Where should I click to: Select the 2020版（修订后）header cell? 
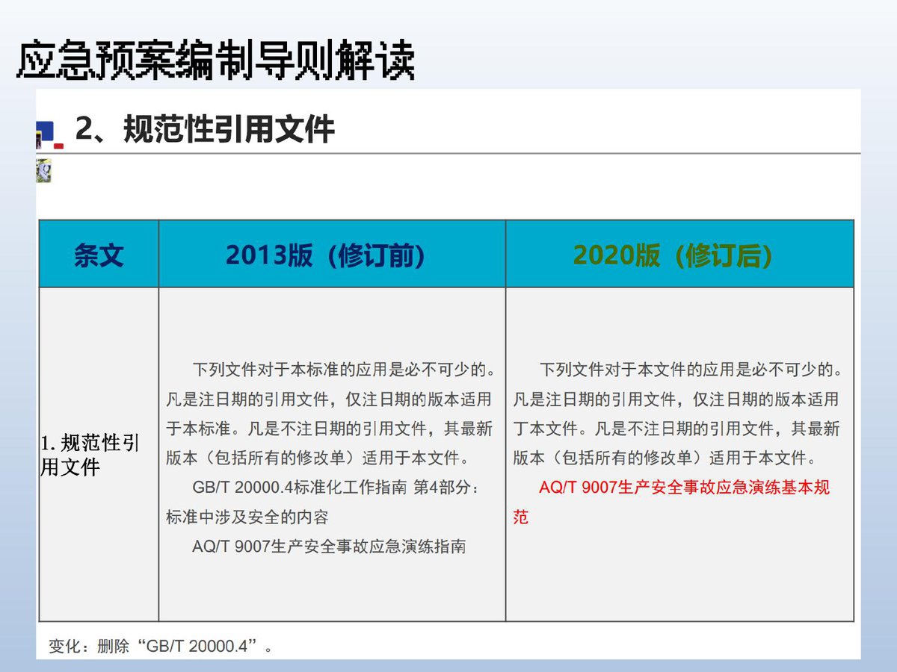click(679, 255)
